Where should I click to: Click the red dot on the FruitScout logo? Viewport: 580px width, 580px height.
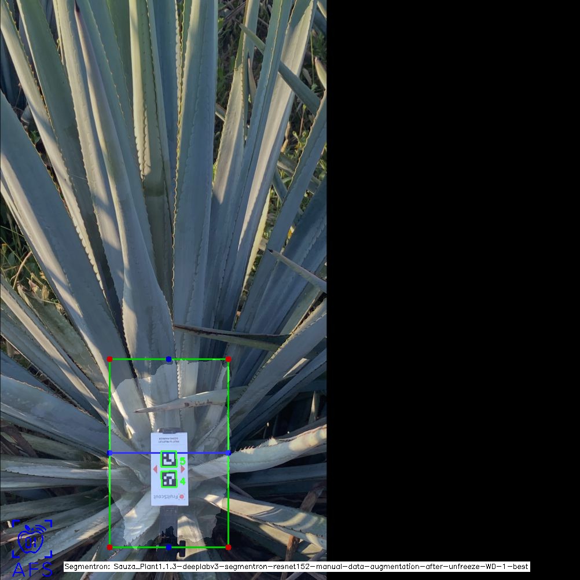[x=181, y=497]
